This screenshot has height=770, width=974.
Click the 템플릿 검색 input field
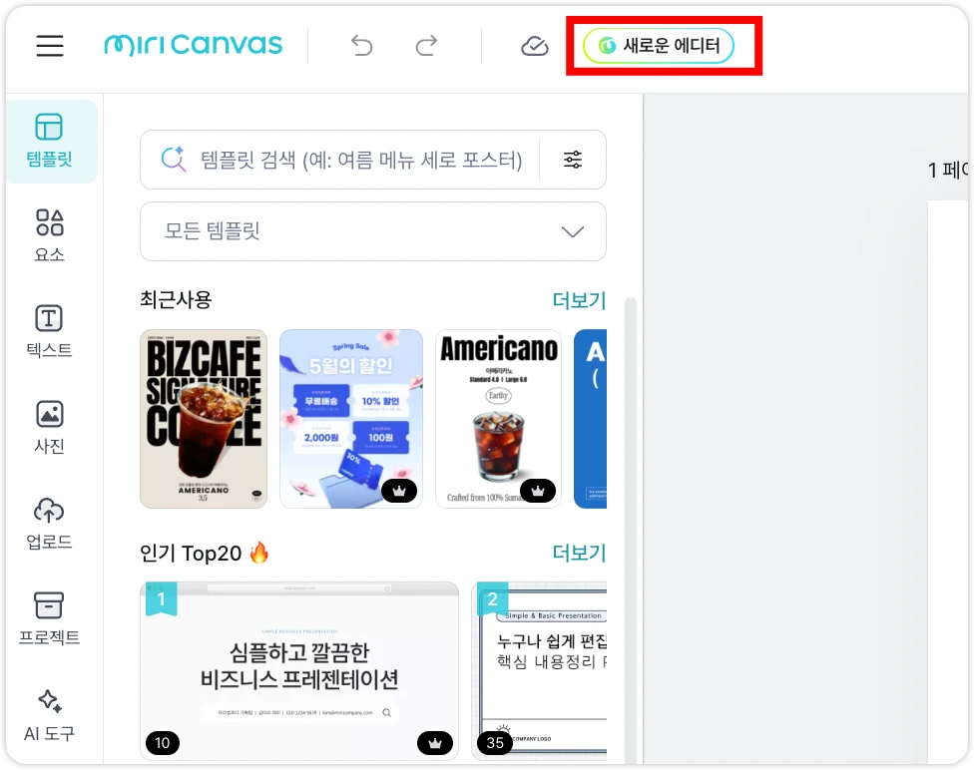click(359, 160)
